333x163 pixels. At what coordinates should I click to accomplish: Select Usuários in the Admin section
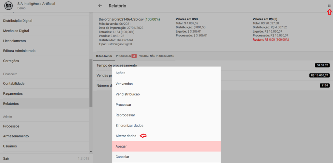click(10, 146)
